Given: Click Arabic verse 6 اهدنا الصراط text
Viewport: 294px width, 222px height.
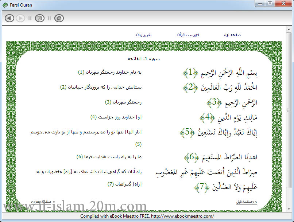Looking at the screenshot, I should [x=229, y=157].
